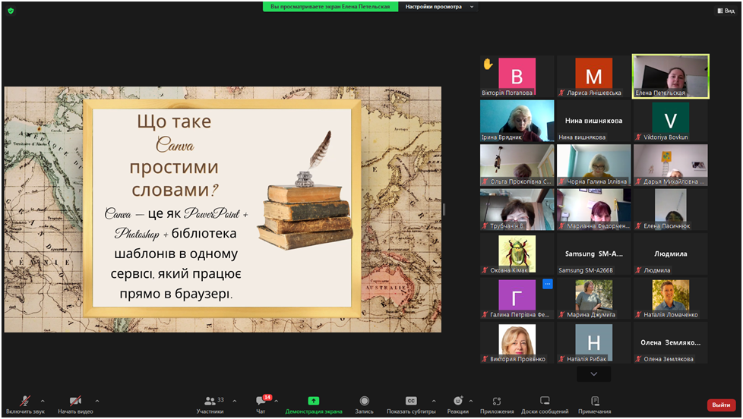Screen dimensions: 743x419
Task: Open Доски сообщений whiteboards
Action: pos(545,404)
